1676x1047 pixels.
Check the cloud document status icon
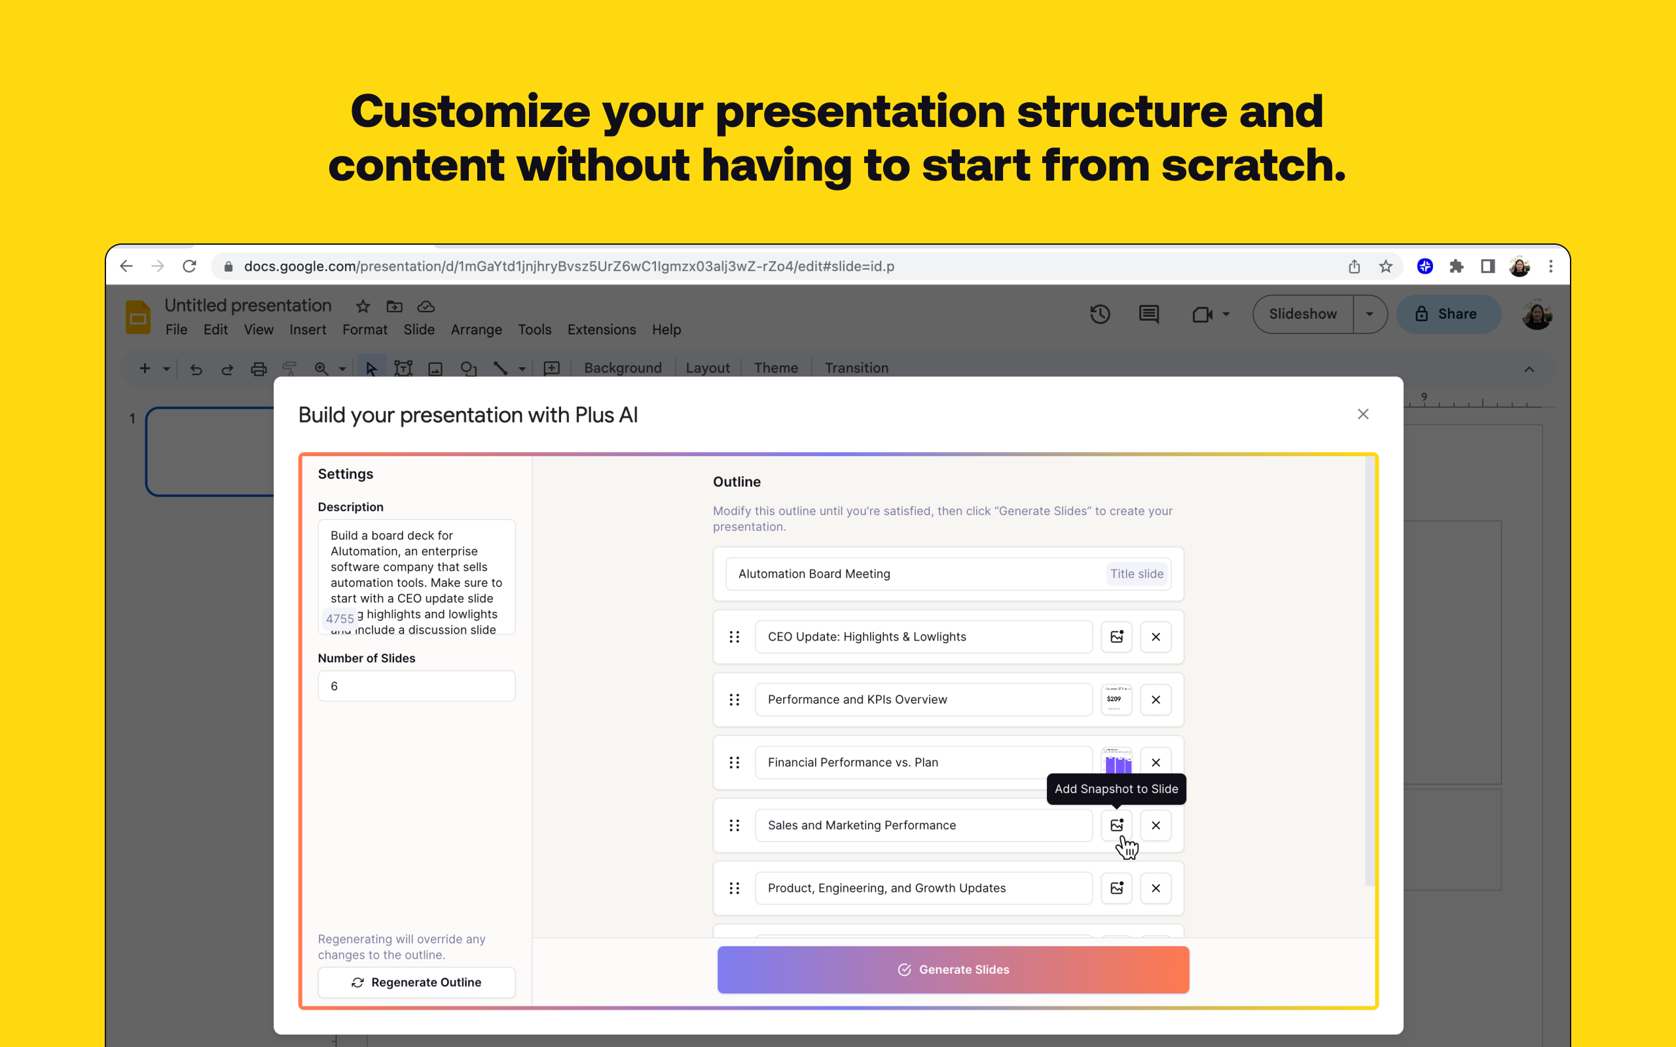[x=426, y=306]
